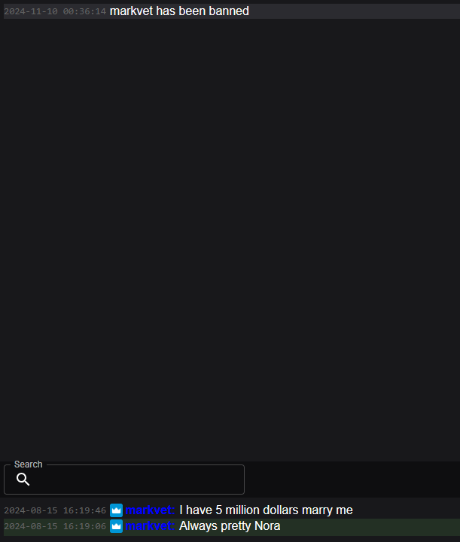This screenshot has height=542, width=460.
Task: Click the 2024-11-10 00:36:14 ban timestamp
Action: [x=55, y=11]
